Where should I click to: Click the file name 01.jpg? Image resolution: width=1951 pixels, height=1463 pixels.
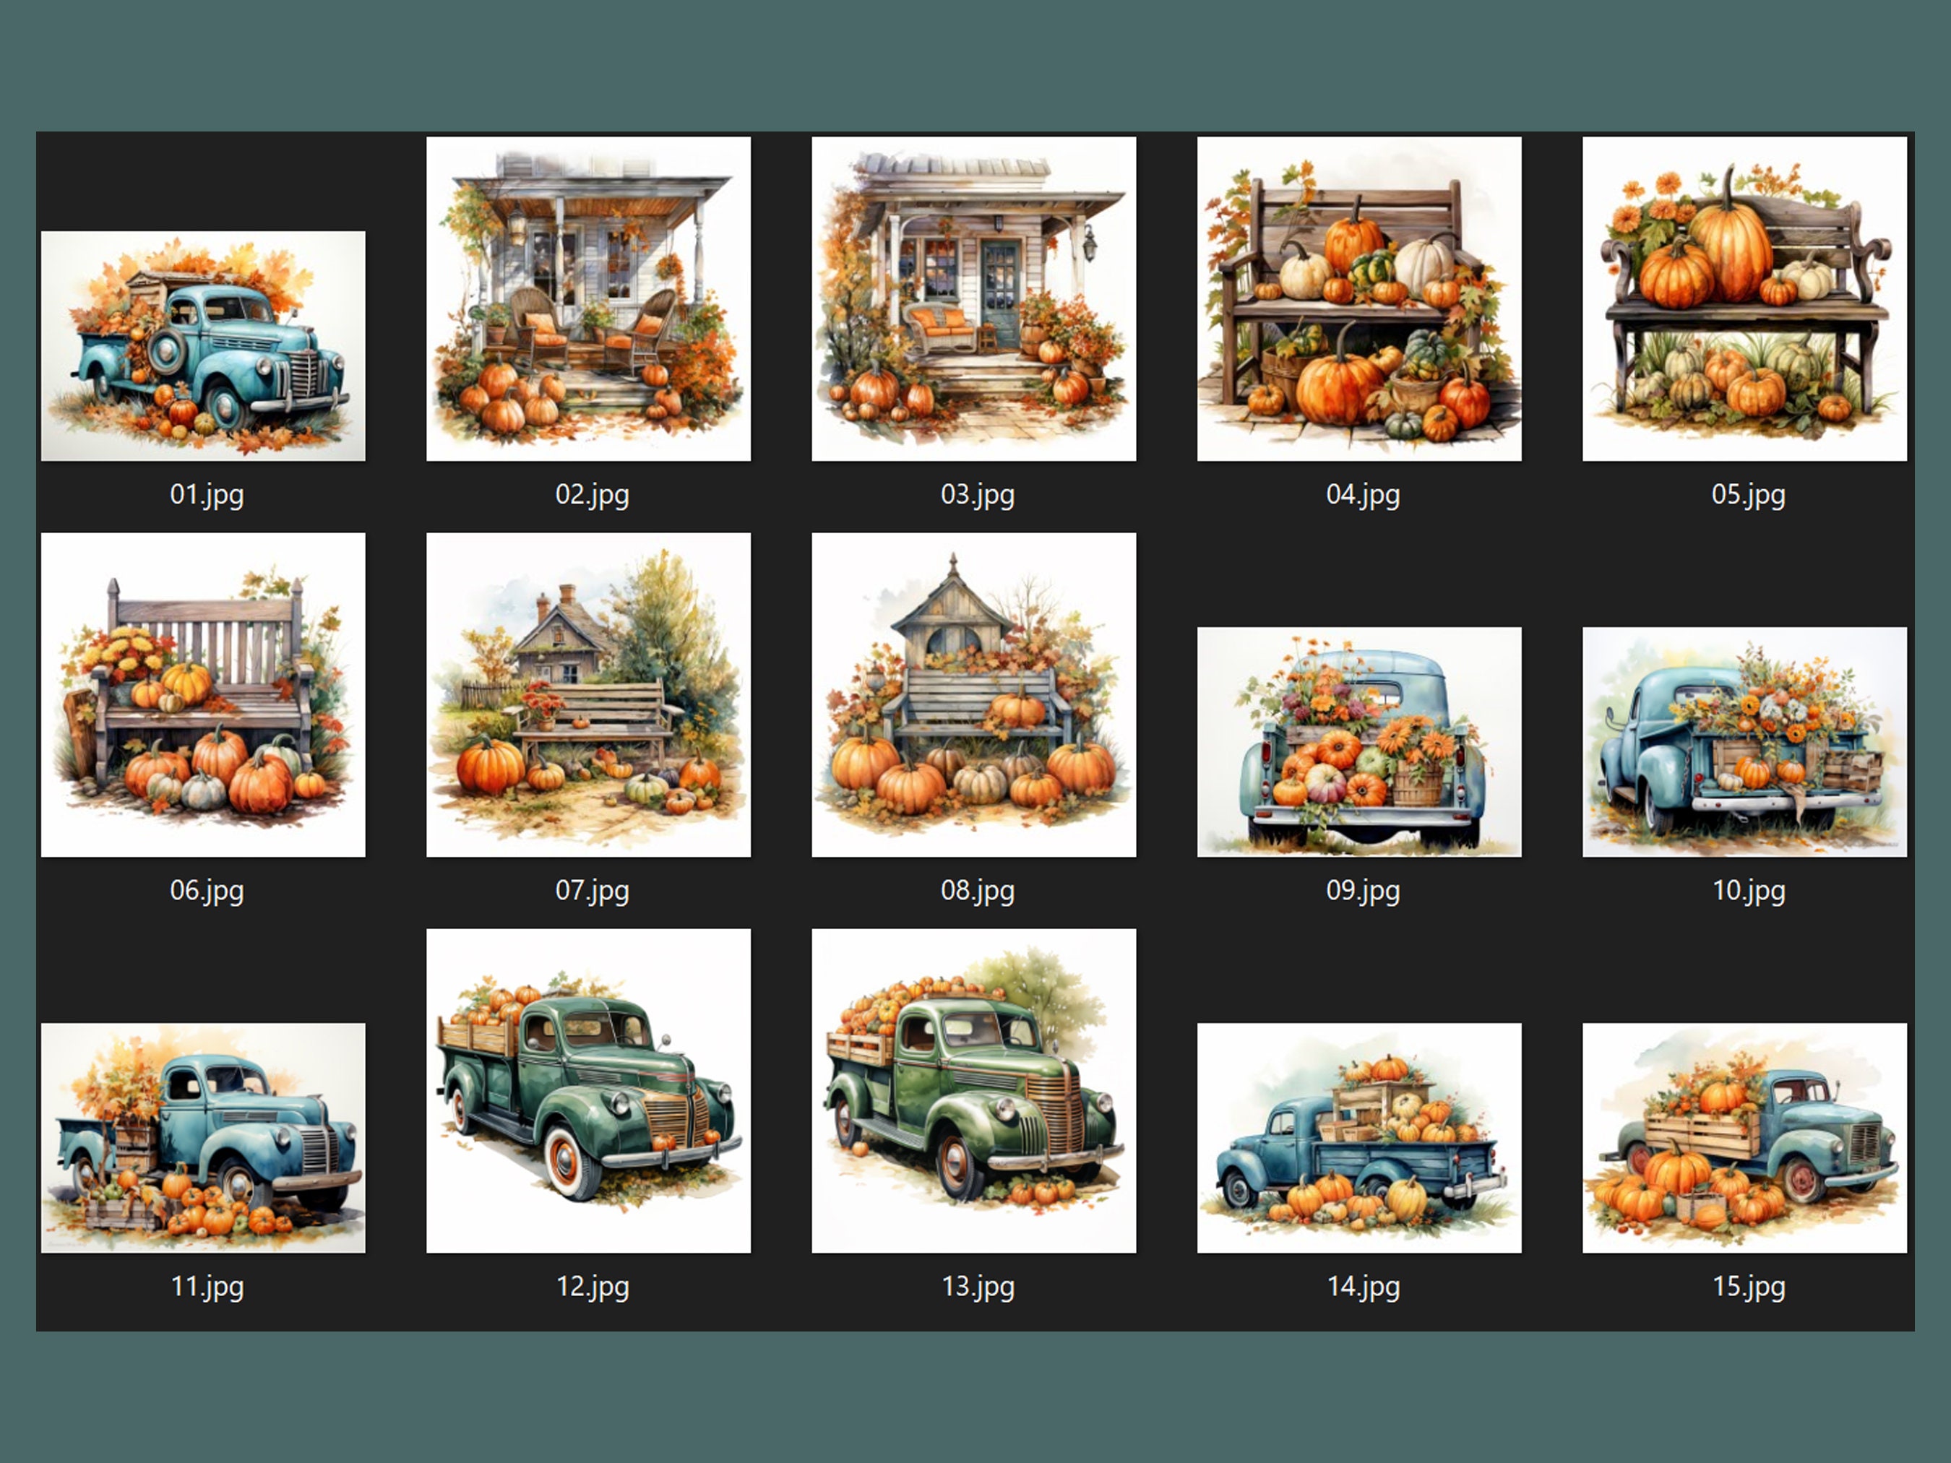coord(207,495)
